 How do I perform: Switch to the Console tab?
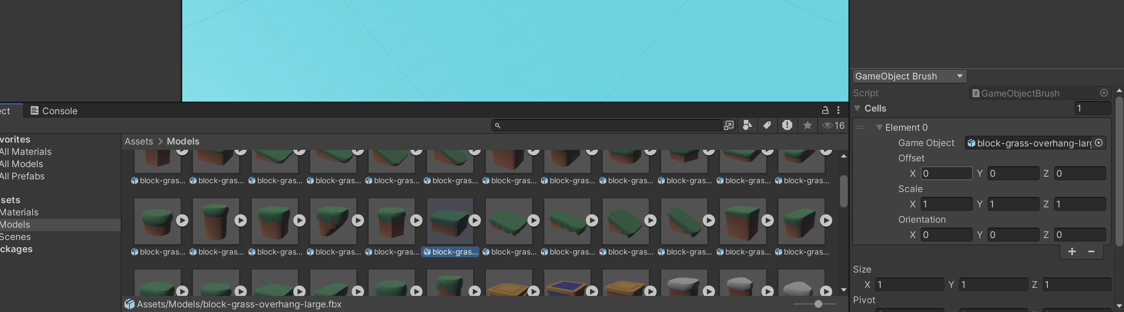tap(54, 111)
